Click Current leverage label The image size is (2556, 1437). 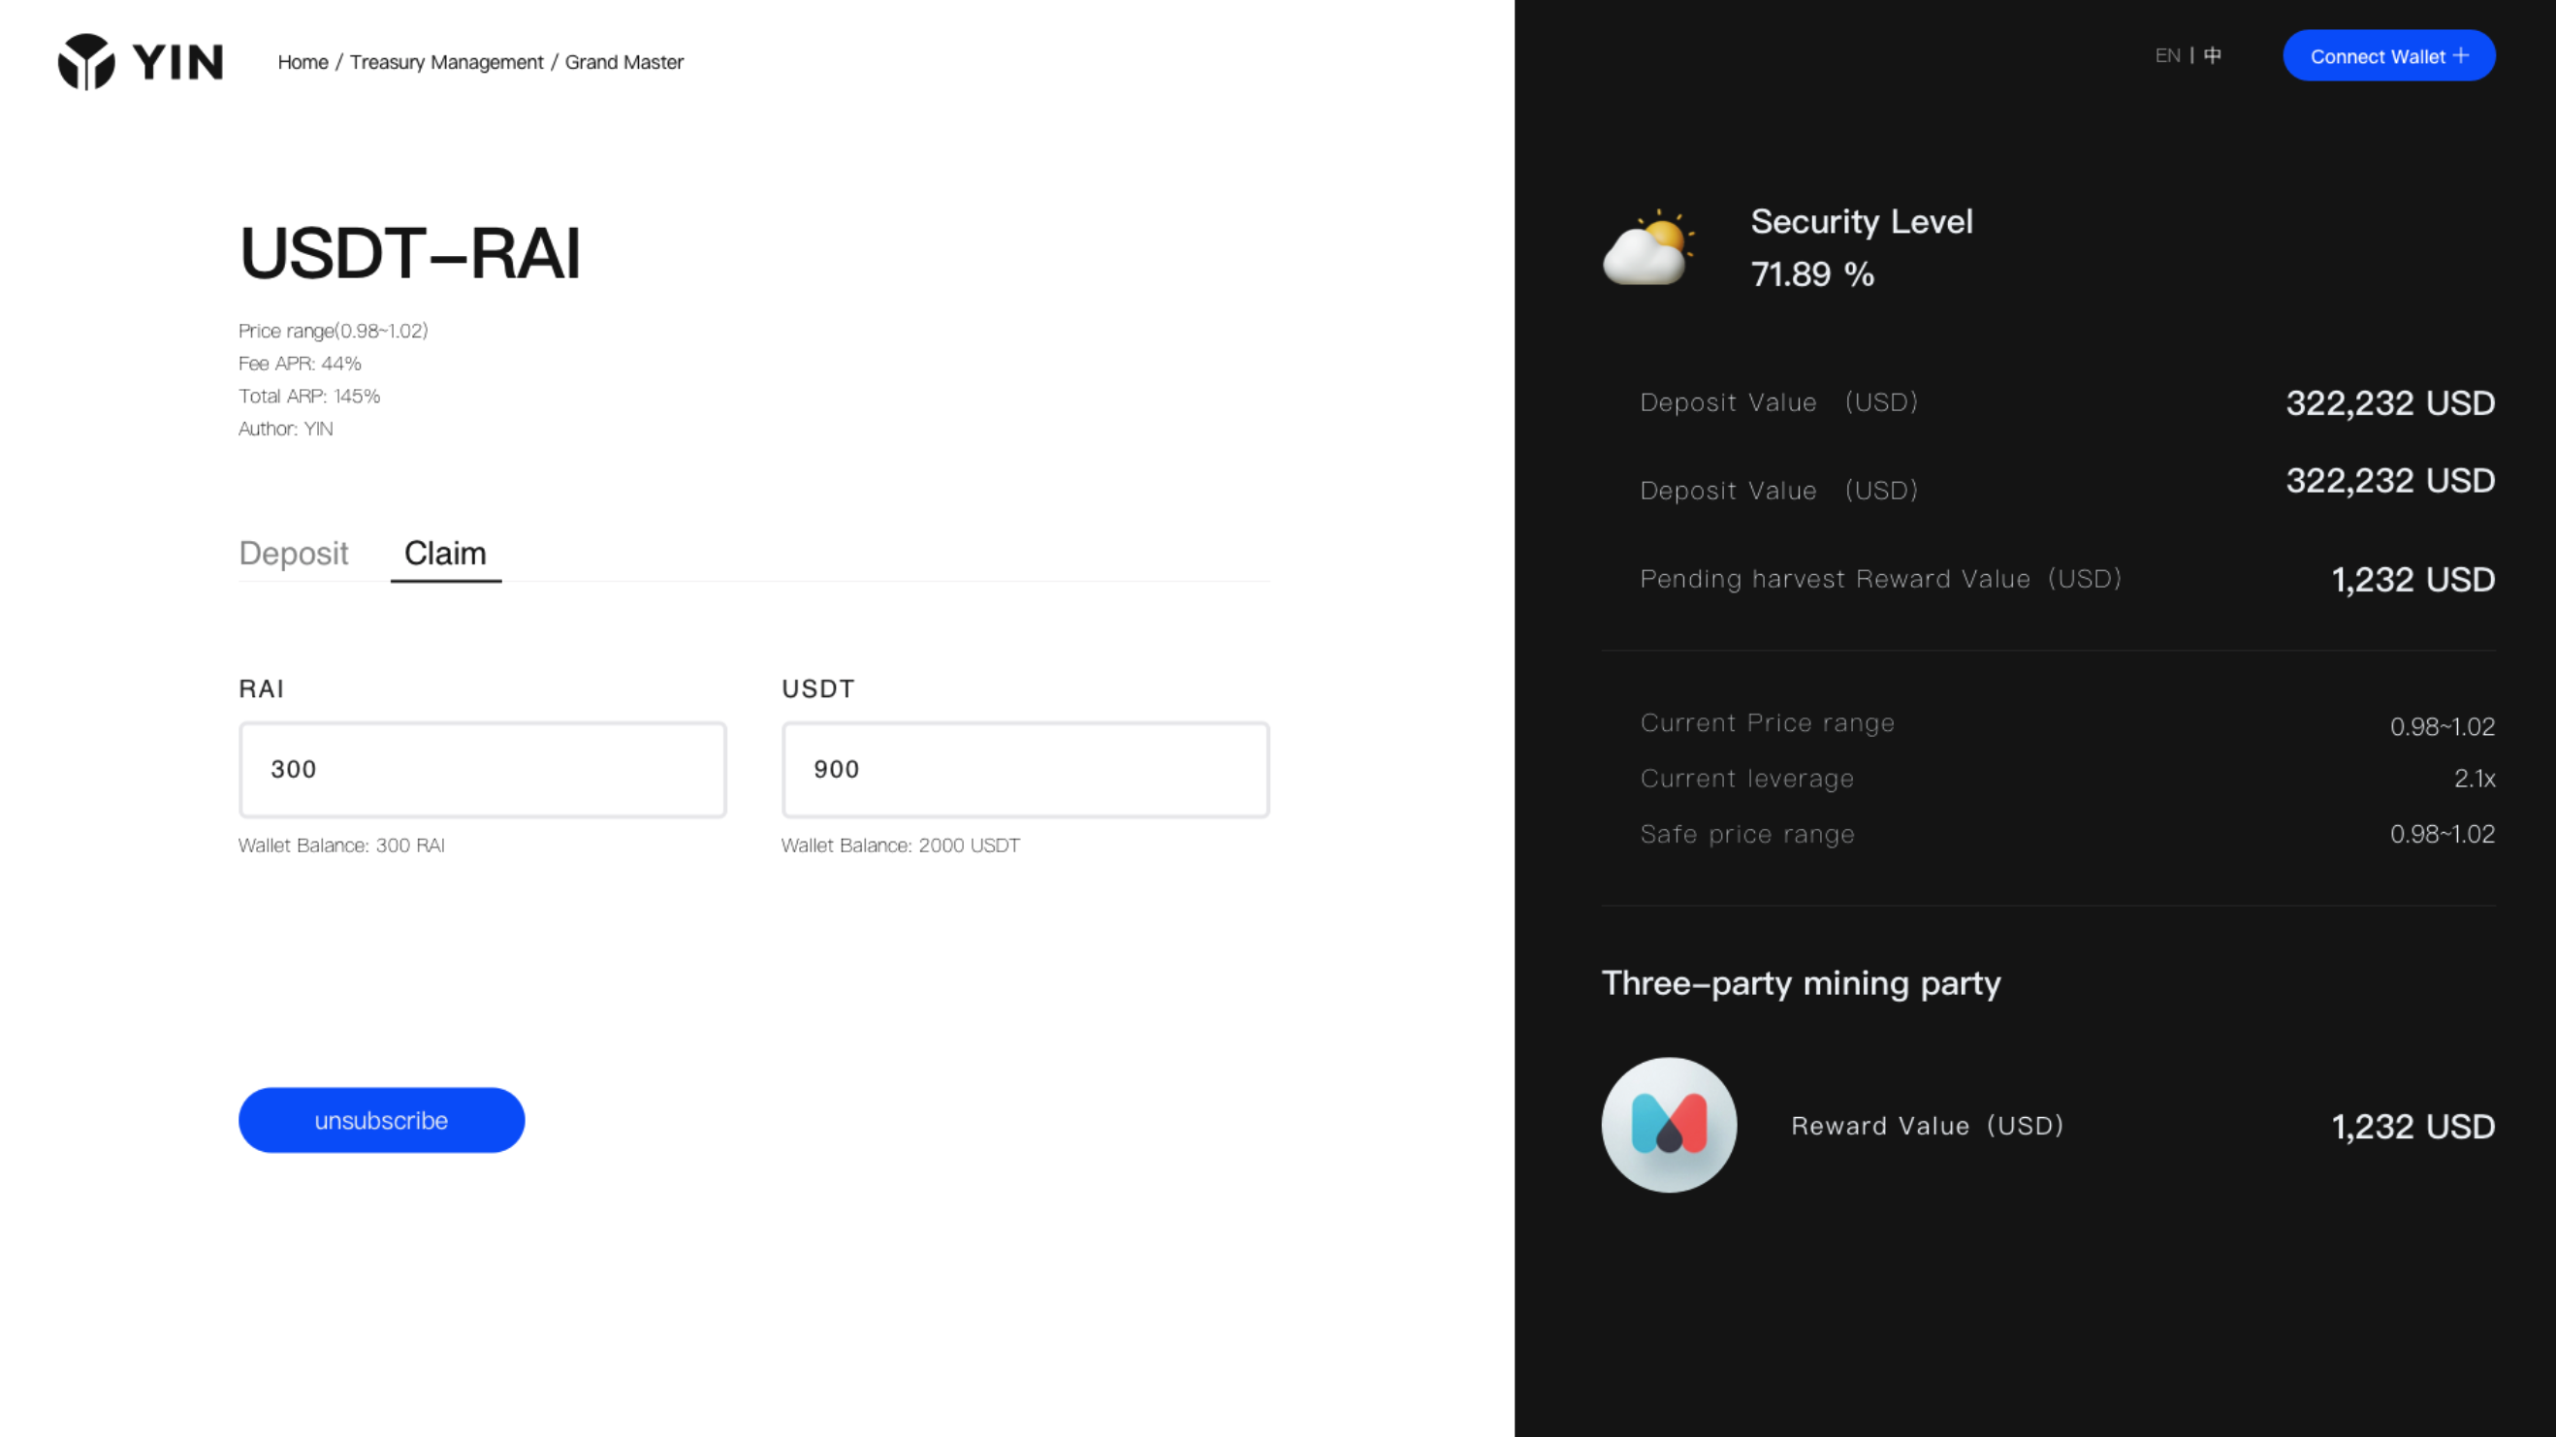tap(1746, 778)
